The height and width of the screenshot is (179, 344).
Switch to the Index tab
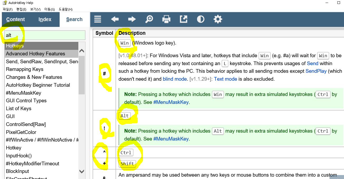45,20
